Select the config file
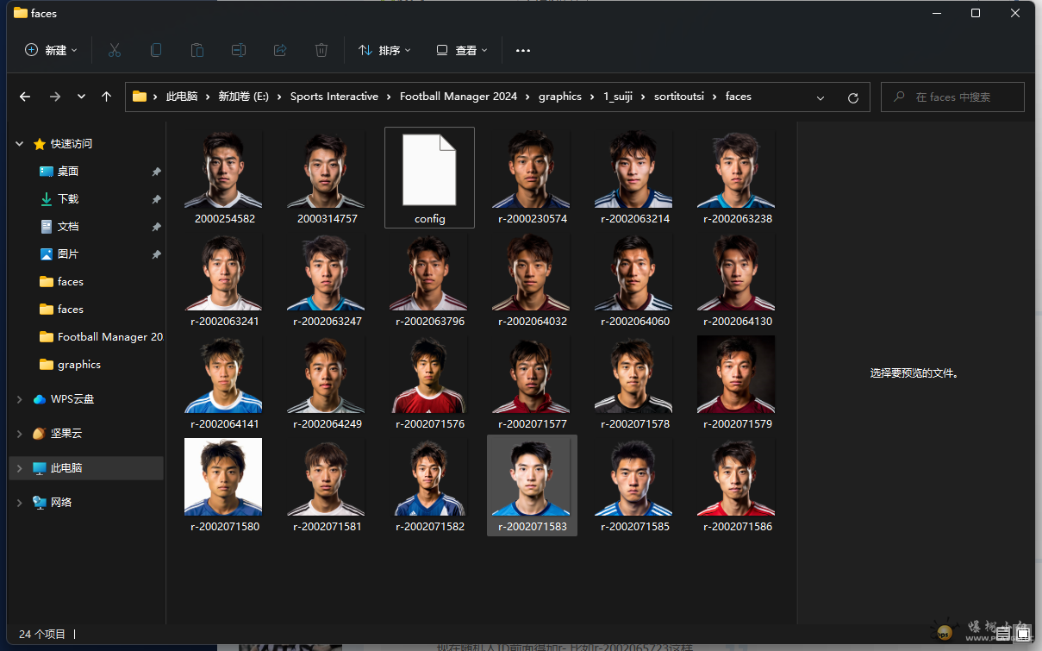The image size is (1042, 651). (x=429, y=177)
